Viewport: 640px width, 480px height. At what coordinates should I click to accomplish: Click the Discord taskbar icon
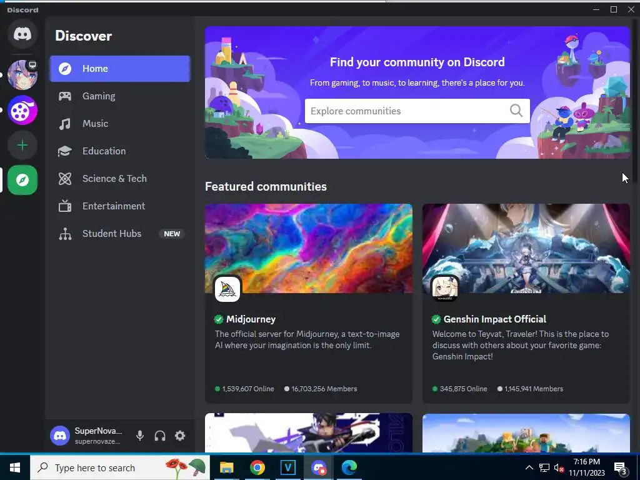[x=319, y=467]
